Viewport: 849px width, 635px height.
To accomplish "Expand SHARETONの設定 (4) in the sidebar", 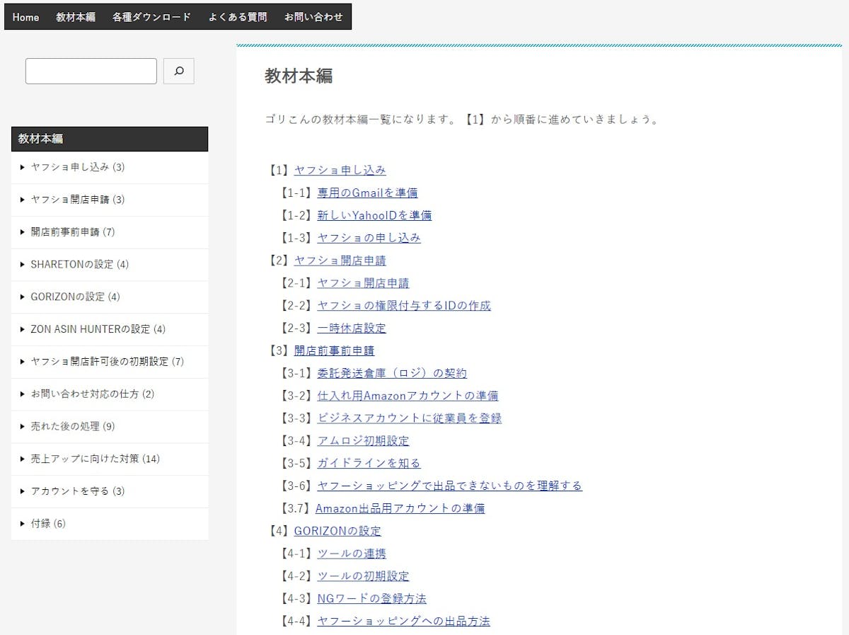I will point(79,265).
